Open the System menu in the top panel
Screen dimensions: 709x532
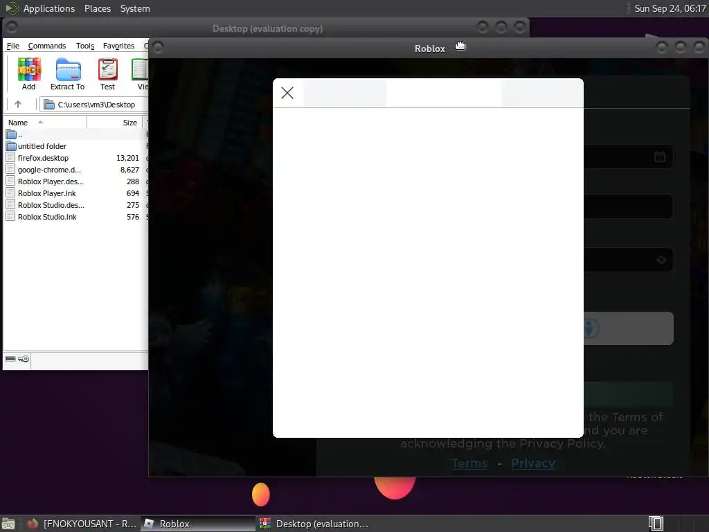coord(135,8)
